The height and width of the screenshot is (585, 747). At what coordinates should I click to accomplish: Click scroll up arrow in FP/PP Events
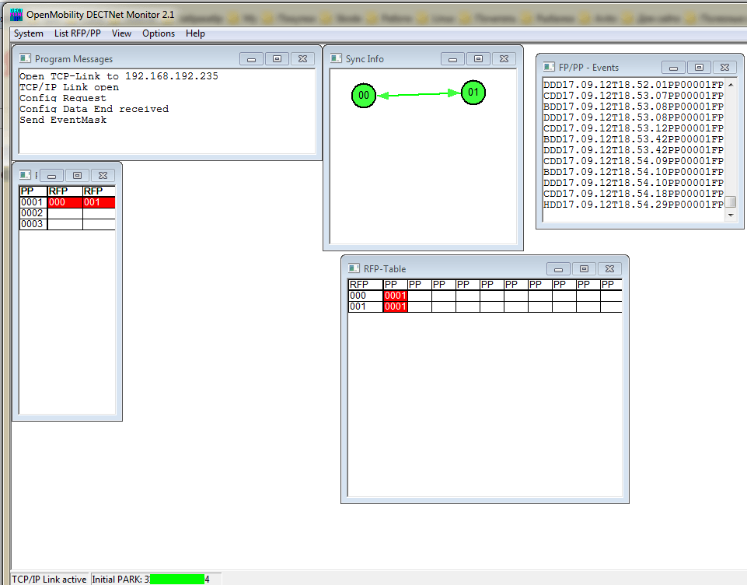click(731, 85)
